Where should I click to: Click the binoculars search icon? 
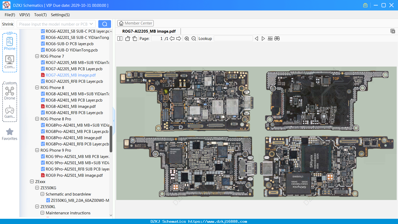[277, 39]
